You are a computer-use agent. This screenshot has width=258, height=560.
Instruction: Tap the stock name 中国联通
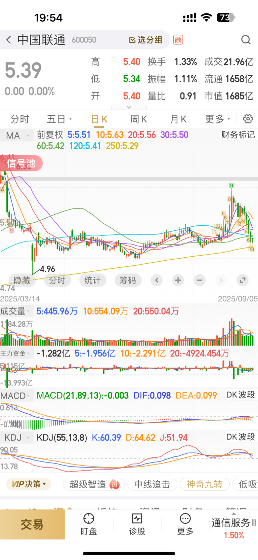click(x=41, y=40)
